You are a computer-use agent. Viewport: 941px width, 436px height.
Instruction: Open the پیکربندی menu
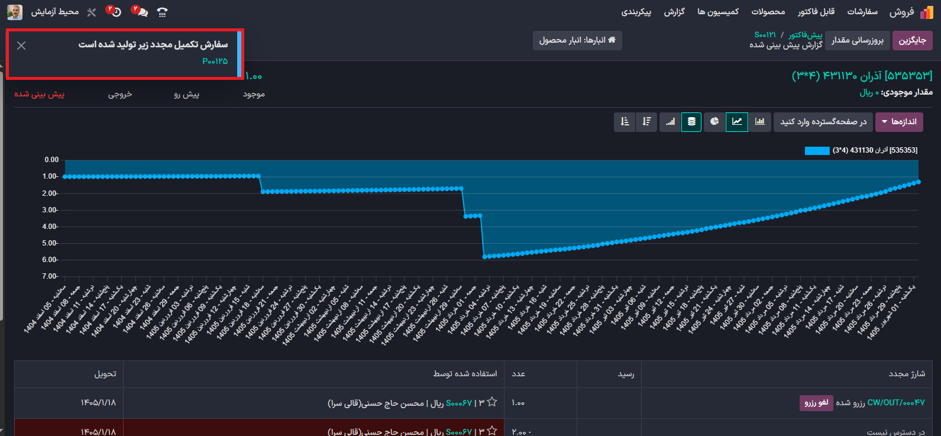[636, 12]
